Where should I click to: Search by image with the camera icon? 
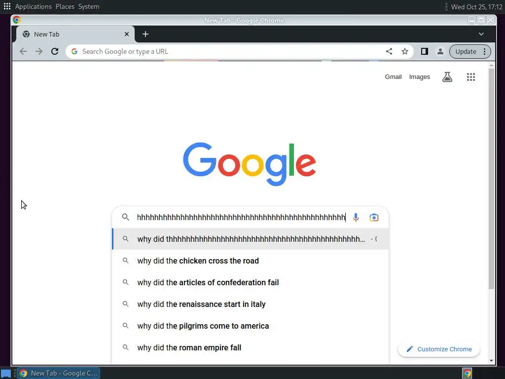click(374, 217)
